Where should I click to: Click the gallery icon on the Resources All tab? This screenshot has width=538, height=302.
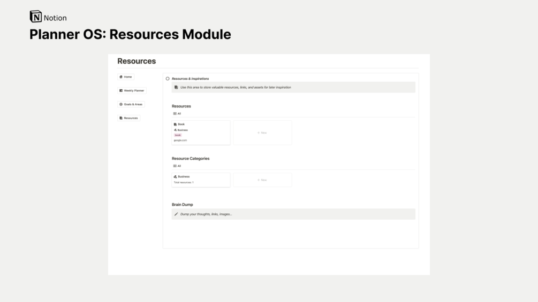[175, 114]
